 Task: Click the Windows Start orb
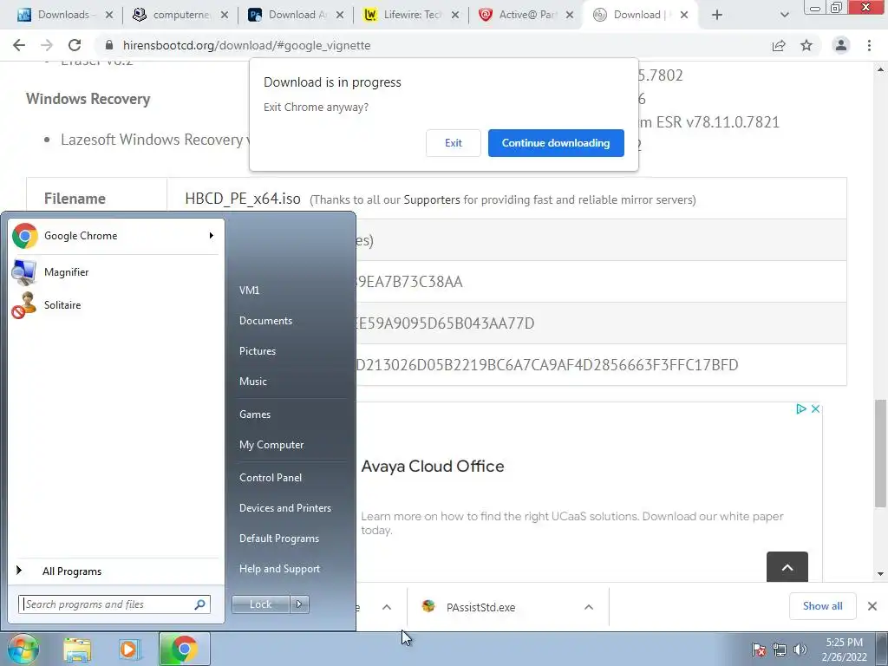point(23,649)
